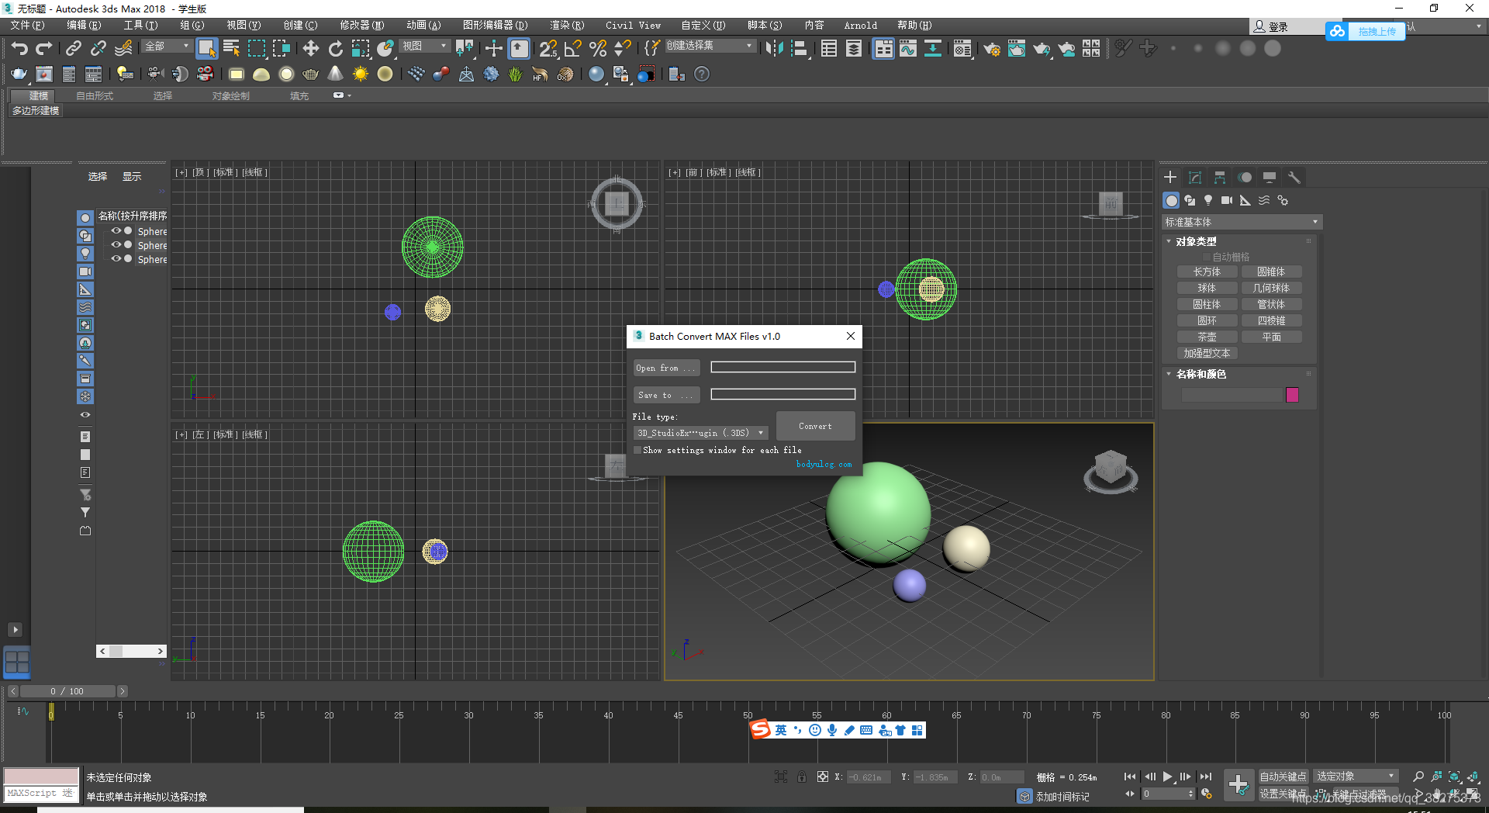Image resolution: width=1489 pixels, height=813 pixels.
Task: Toggle visibility eye of first Sphere
Action: tap(116, 231)
